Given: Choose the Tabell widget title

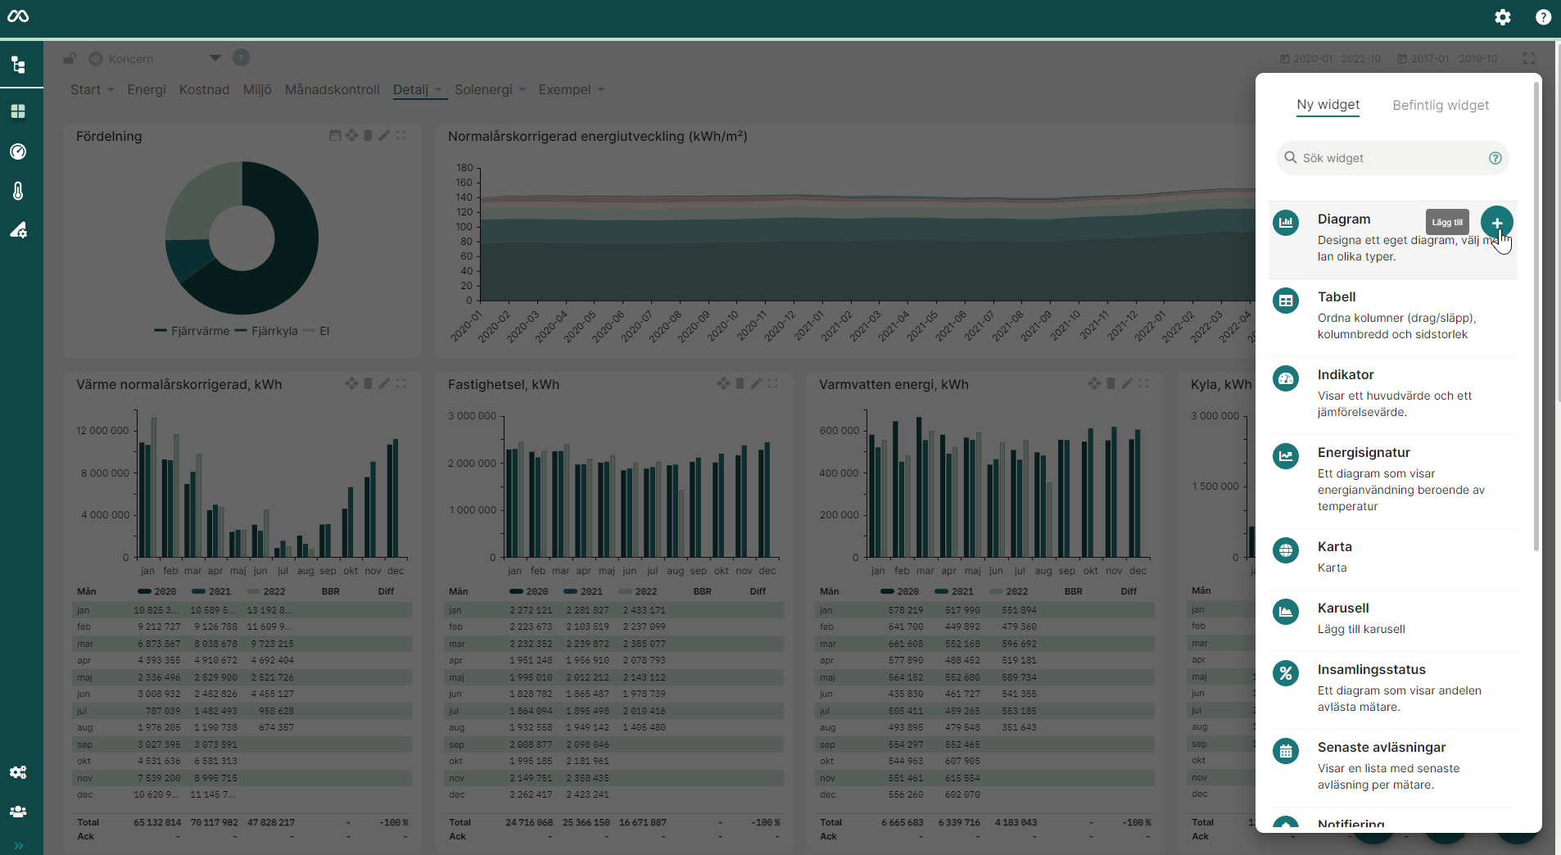Looking at the screenshot, I should point(1337,297).
